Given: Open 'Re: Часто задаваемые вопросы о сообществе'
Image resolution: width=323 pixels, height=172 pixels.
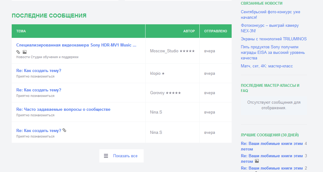Looking at the screenshot, I should pos(63,109).
